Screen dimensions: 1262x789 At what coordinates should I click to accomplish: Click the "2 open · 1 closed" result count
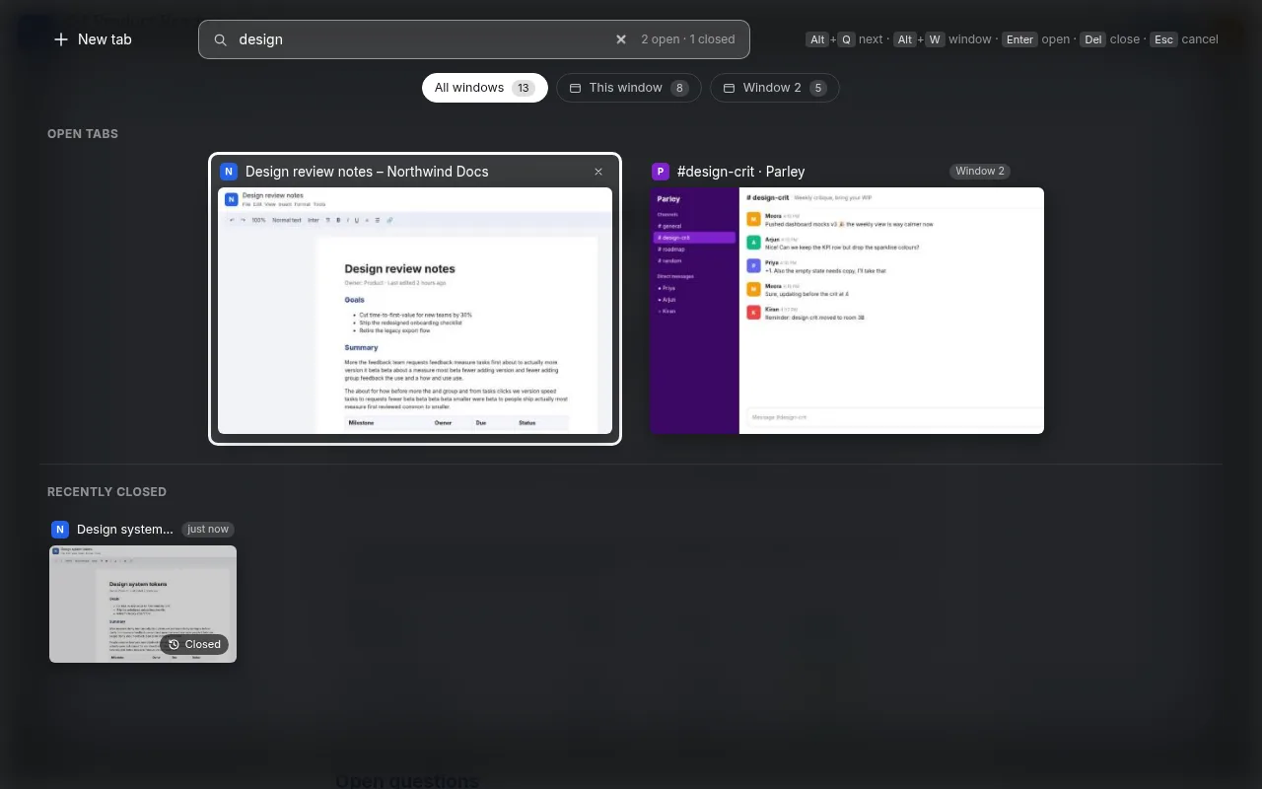pyautogui.click(x=688, y=39)
